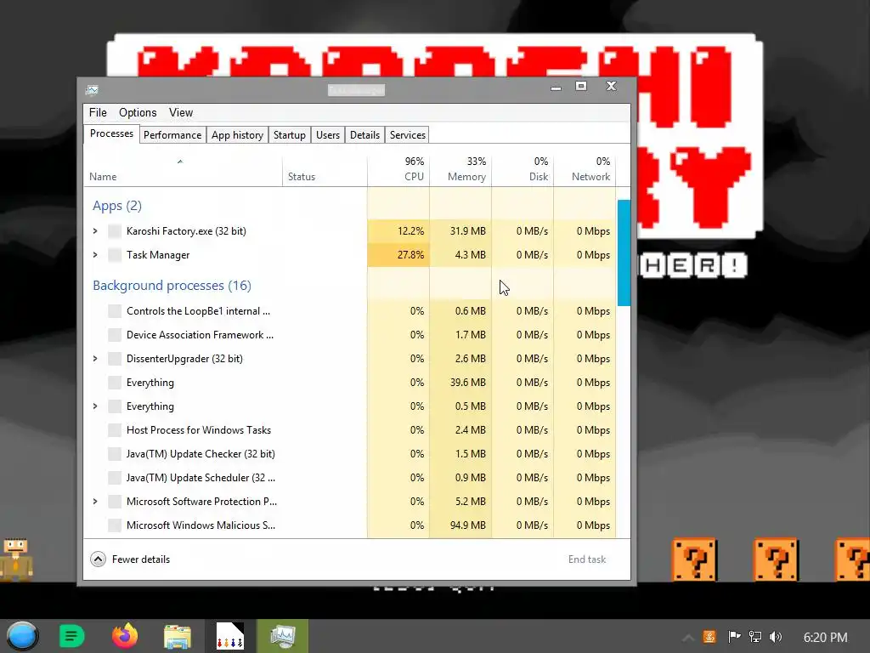Click the 39.6 MB memory value
870x653 pixels.
pos(468,383)
